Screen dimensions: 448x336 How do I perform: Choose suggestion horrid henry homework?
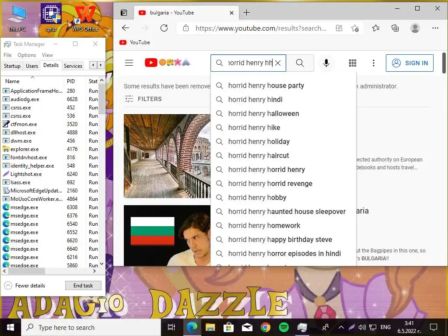283,225
